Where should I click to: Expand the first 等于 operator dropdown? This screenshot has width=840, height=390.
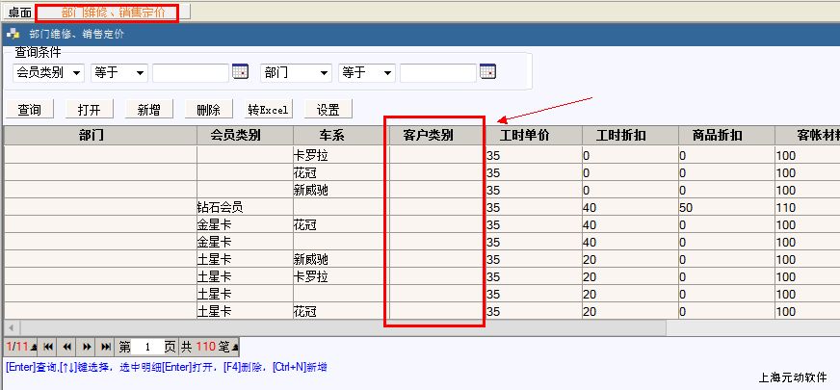[x=141, y=73]
